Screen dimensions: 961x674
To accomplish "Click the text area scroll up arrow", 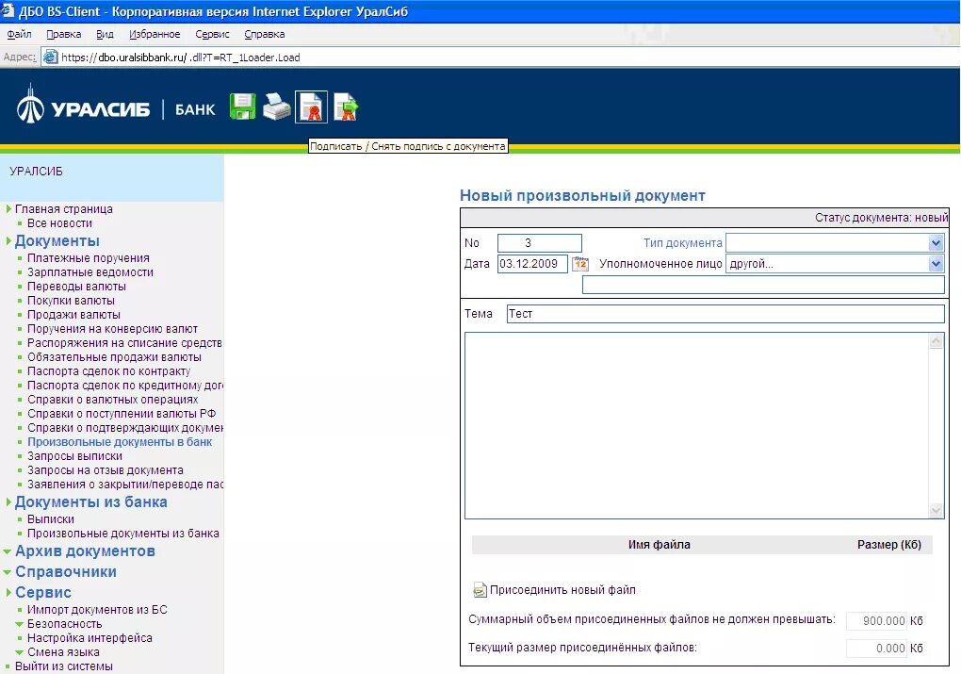I will pyautogui.click(x=936, y=341).
